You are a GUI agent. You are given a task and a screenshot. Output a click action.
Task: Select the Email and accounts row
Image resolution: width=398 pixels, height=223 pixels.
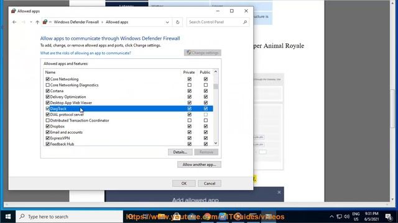[128, 132]
